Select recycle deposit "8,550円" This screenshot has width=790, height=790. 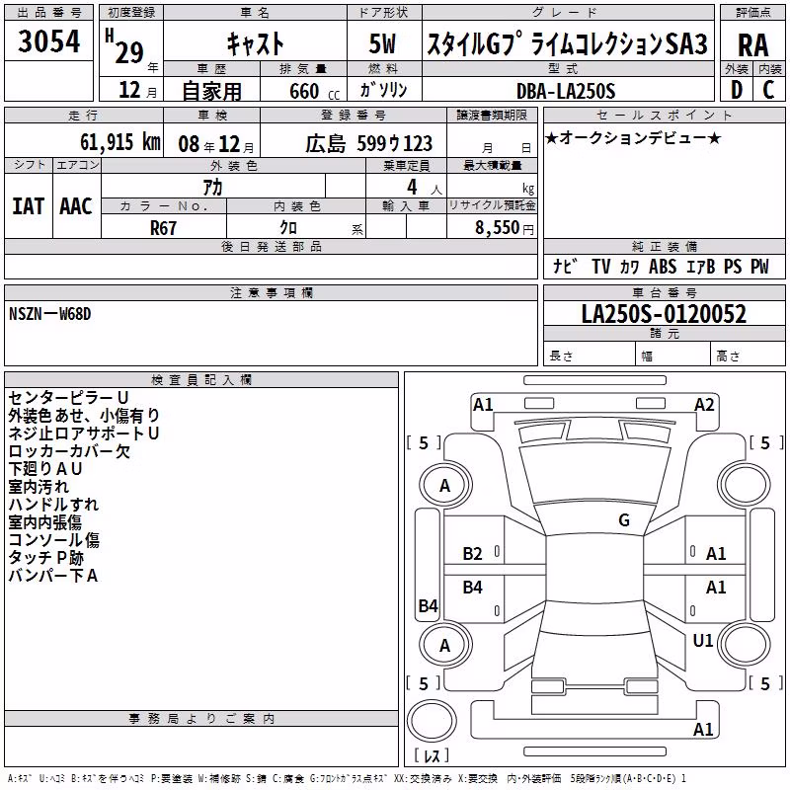coord(505,228)
